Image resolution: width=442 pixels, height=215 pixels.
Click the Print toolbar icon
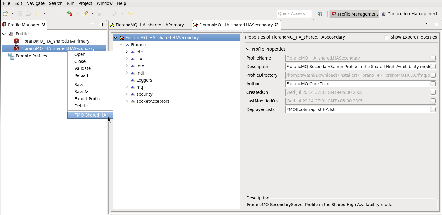[28, 13]
